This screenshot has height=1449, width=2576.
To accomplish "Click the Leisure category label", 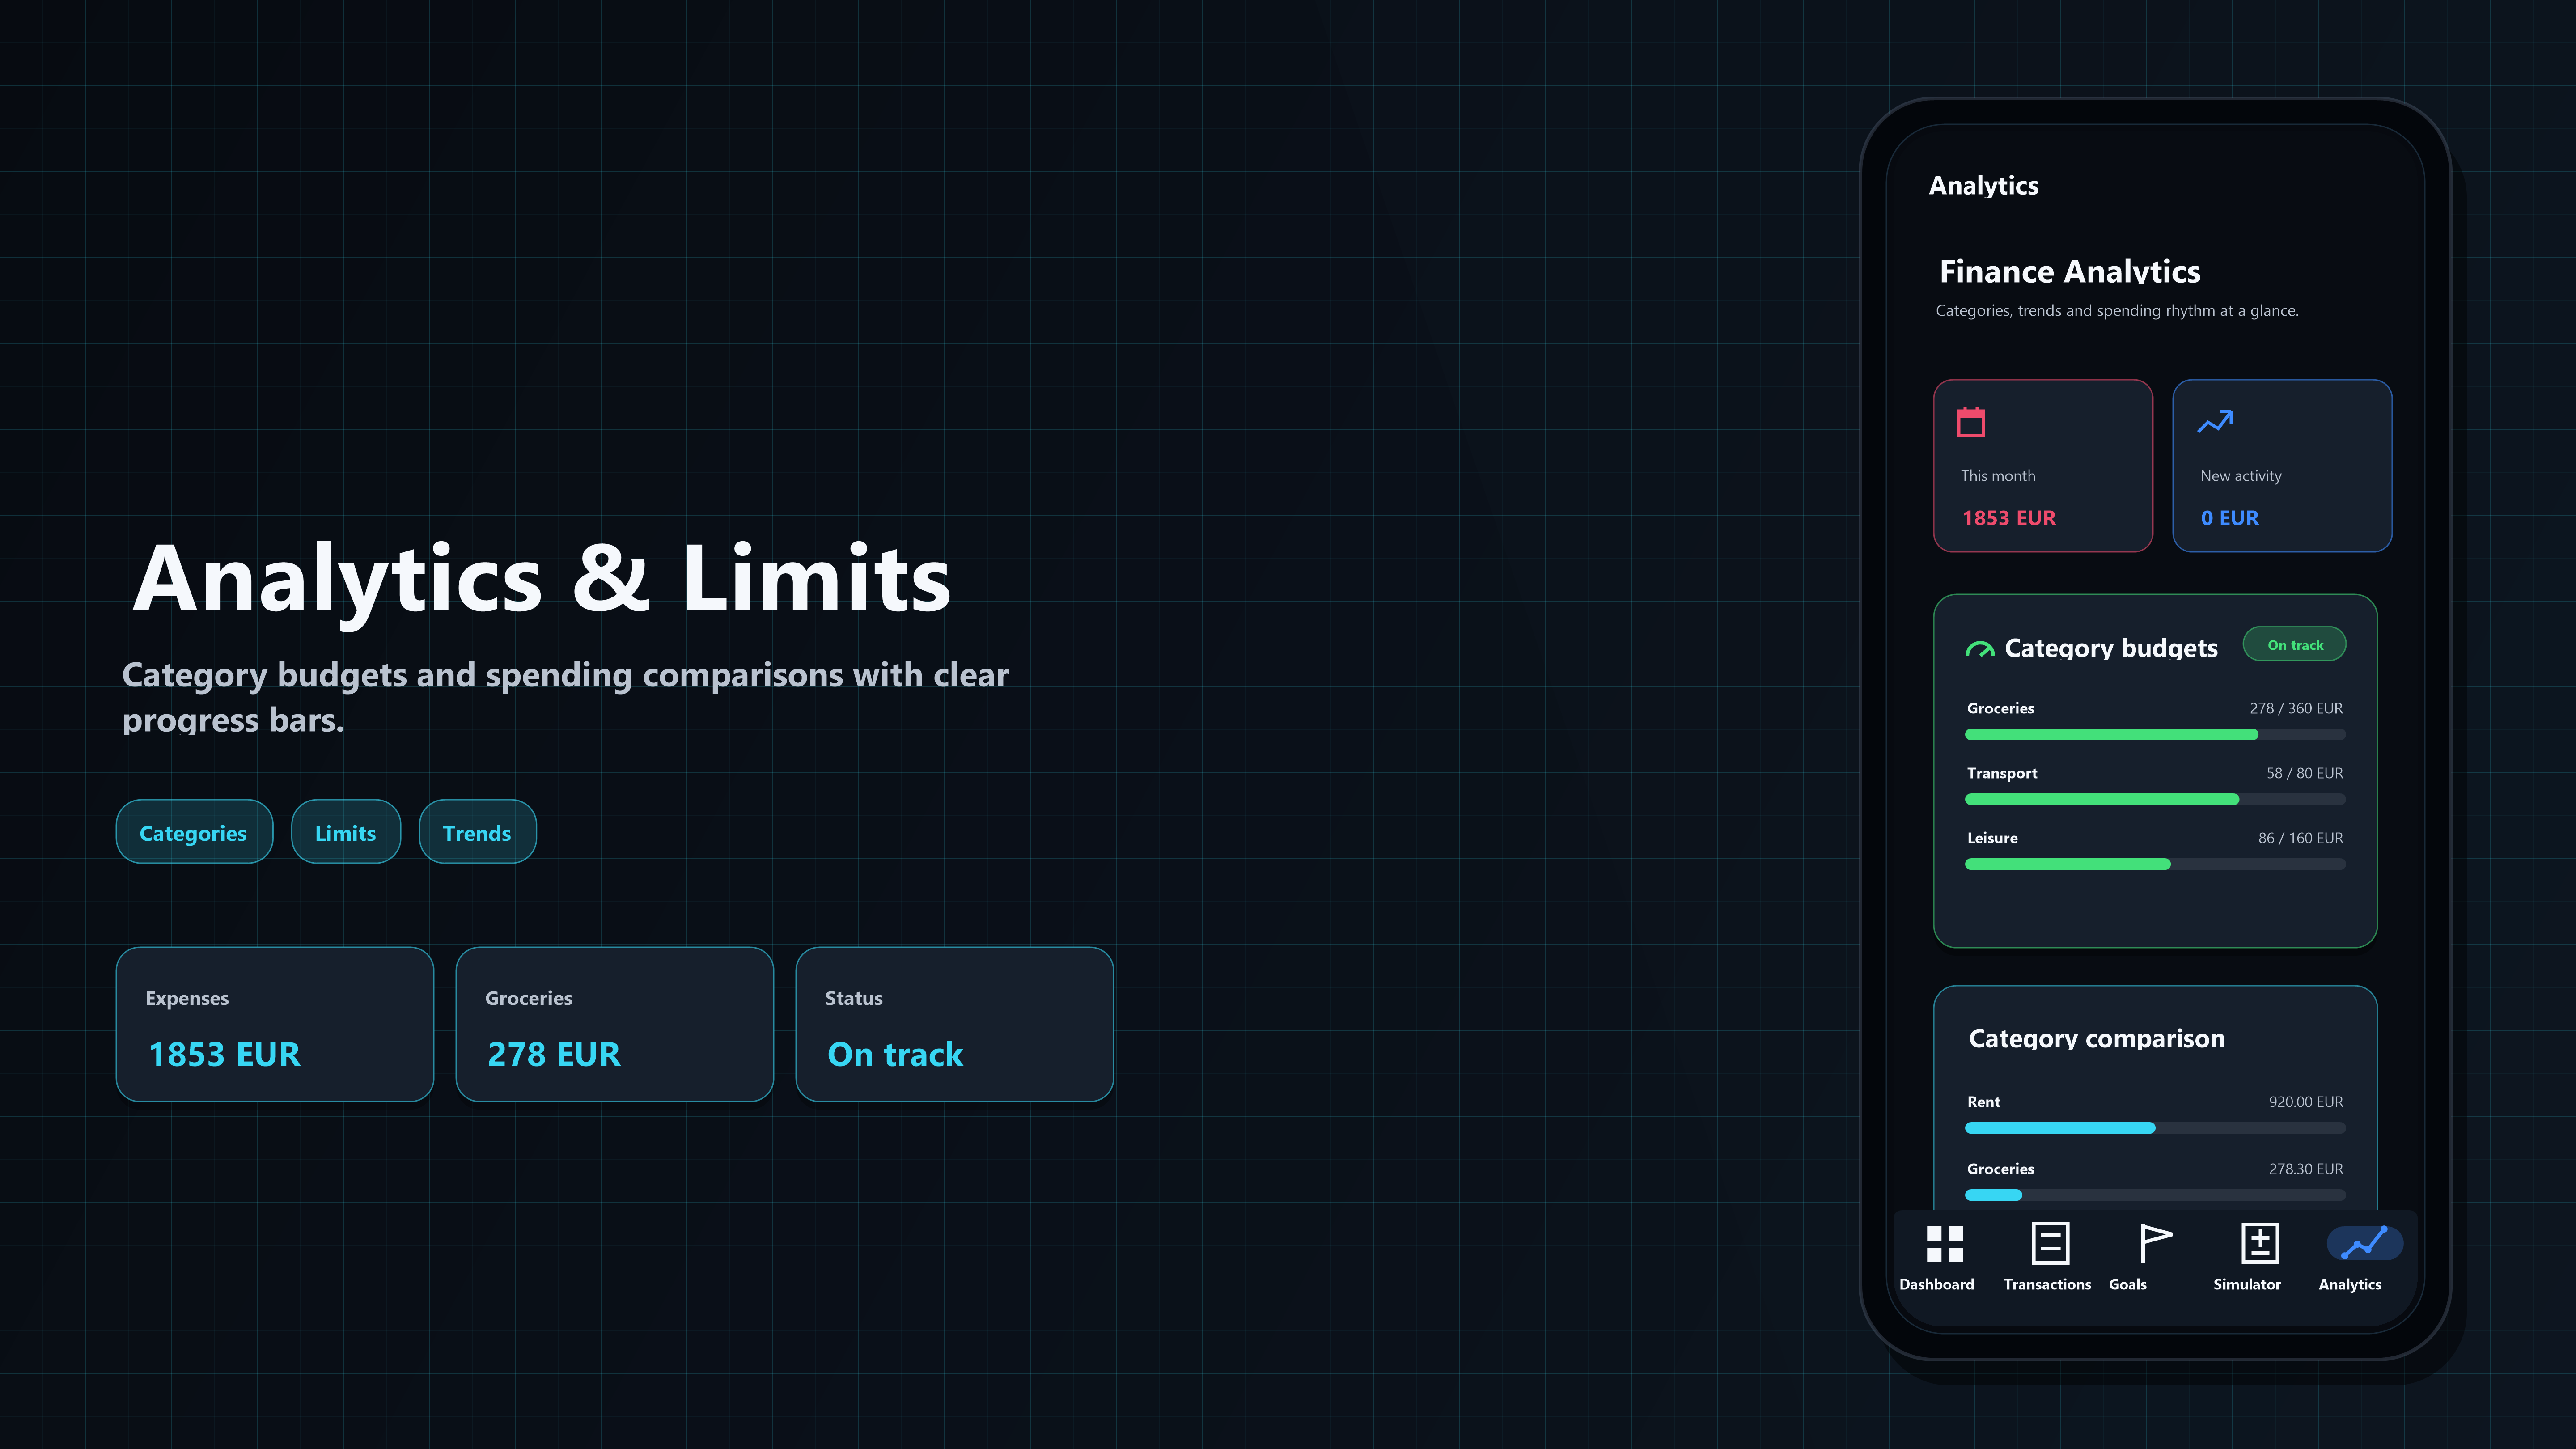I will click(1992, 839).
